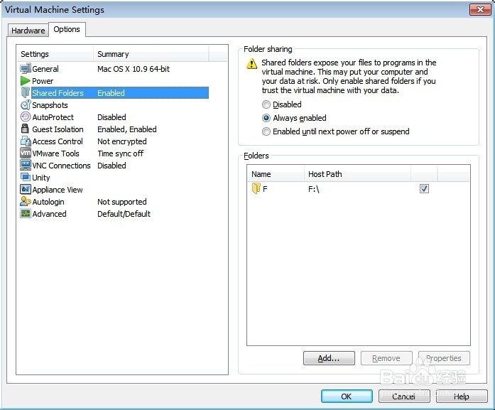Image resolution: width=495 pixels, height=410 pixels.
Task: Open Help for this dialog
Action: 461,396
